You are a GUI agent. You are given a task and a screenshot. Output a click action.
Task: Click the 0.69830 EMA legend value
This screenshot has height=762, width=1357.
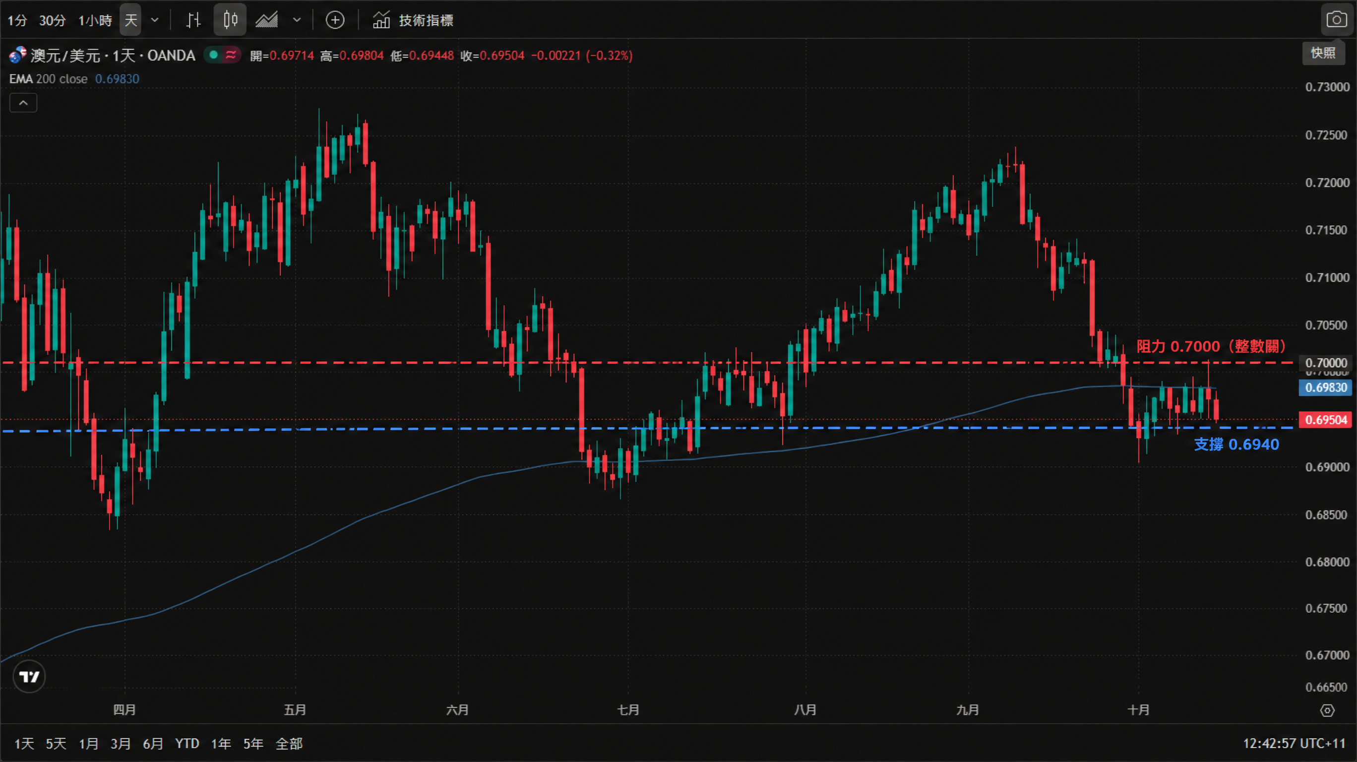coord(117,79)
